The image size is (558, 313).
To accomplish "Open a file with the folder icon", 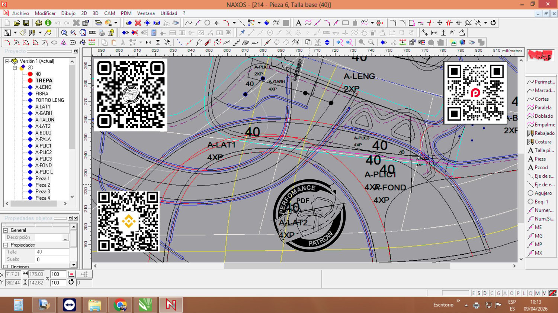I will tap(17, 23).
